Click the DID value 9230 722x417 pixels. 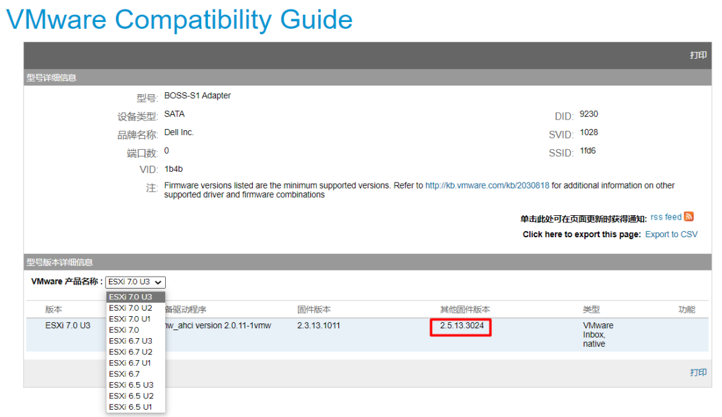[589, 114]
